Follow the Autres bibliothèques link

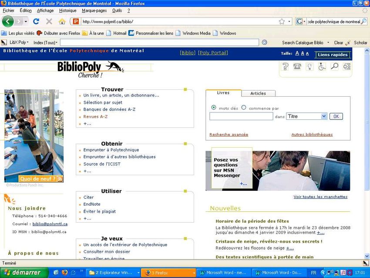[312, 134]
